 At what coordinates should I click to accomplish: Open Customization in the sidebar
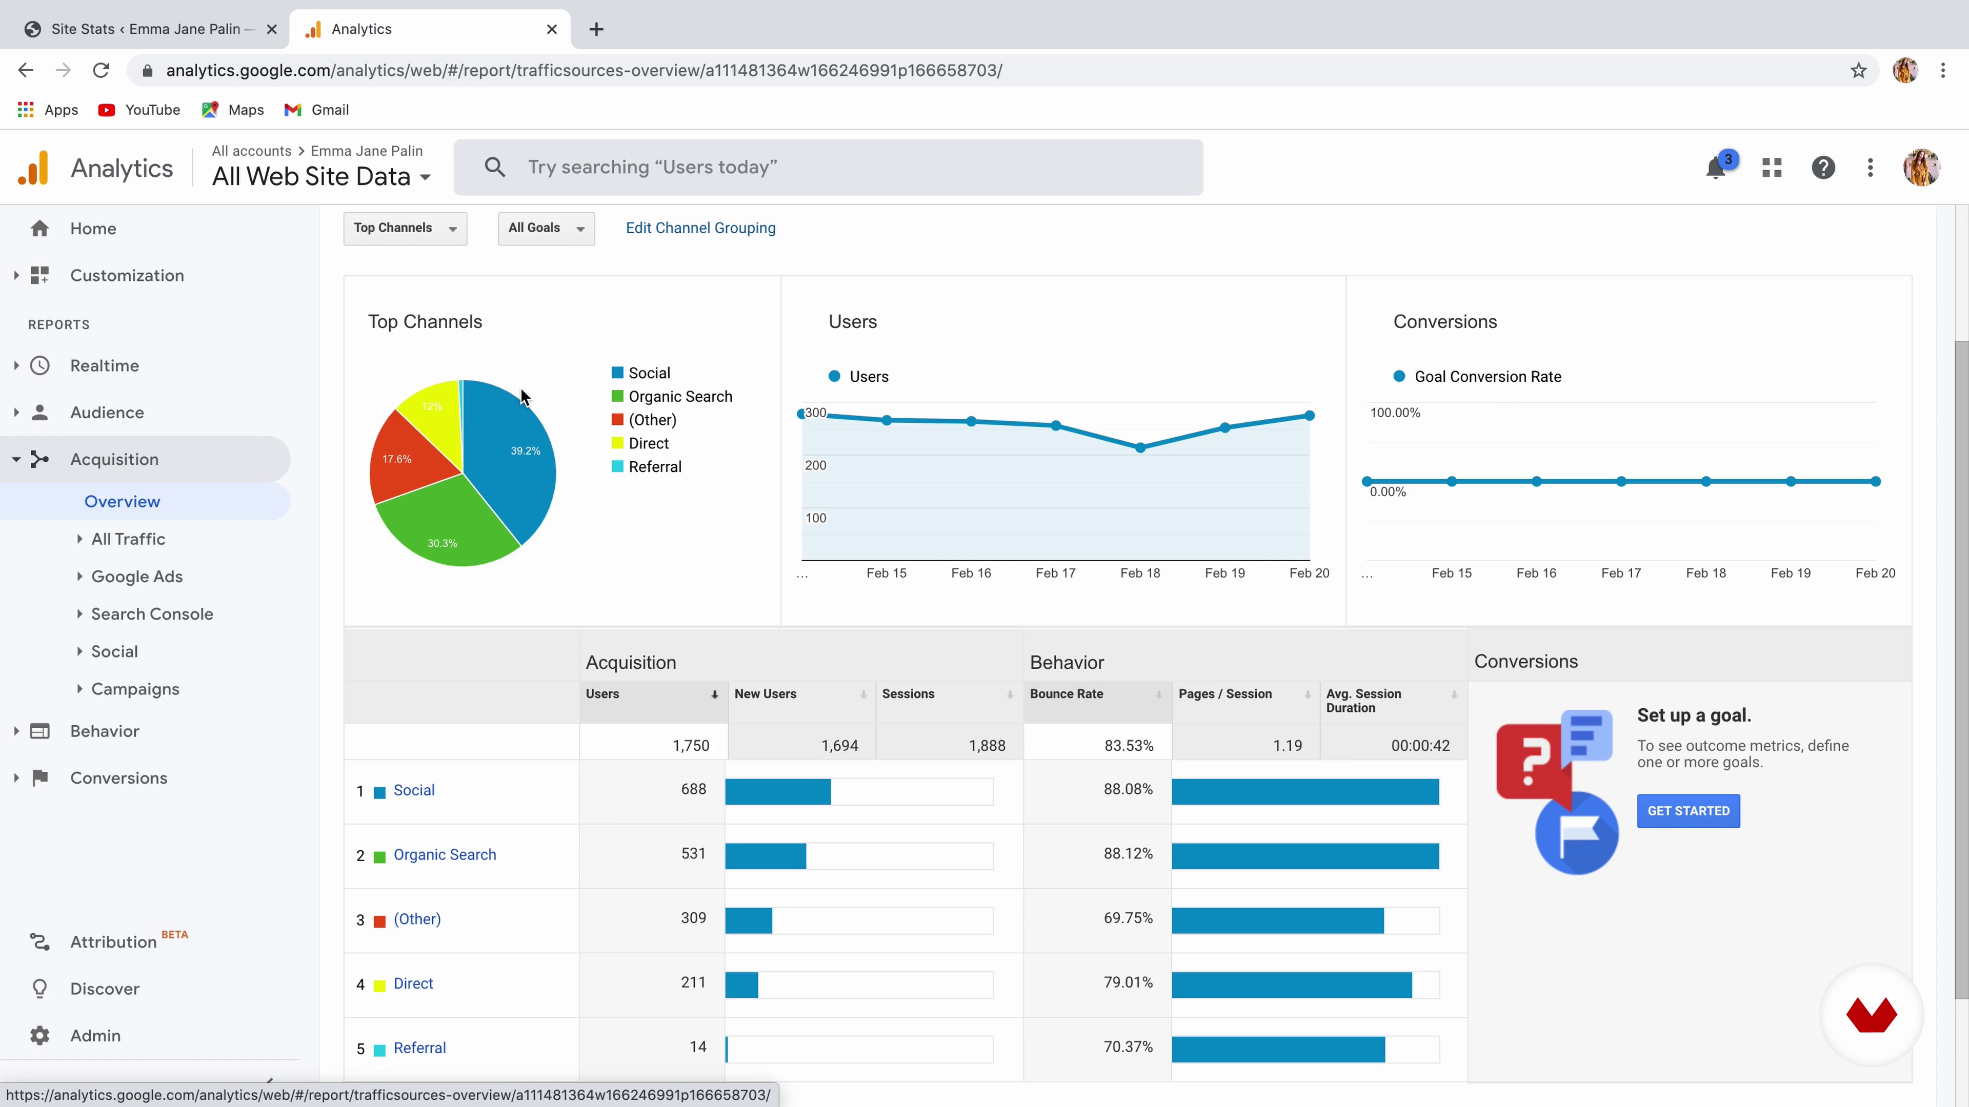click(x=127, y=275)
